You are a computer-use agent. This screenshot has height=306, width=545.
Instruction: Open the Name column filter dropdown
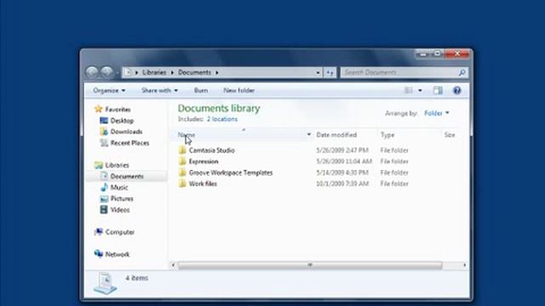point(308,134)
